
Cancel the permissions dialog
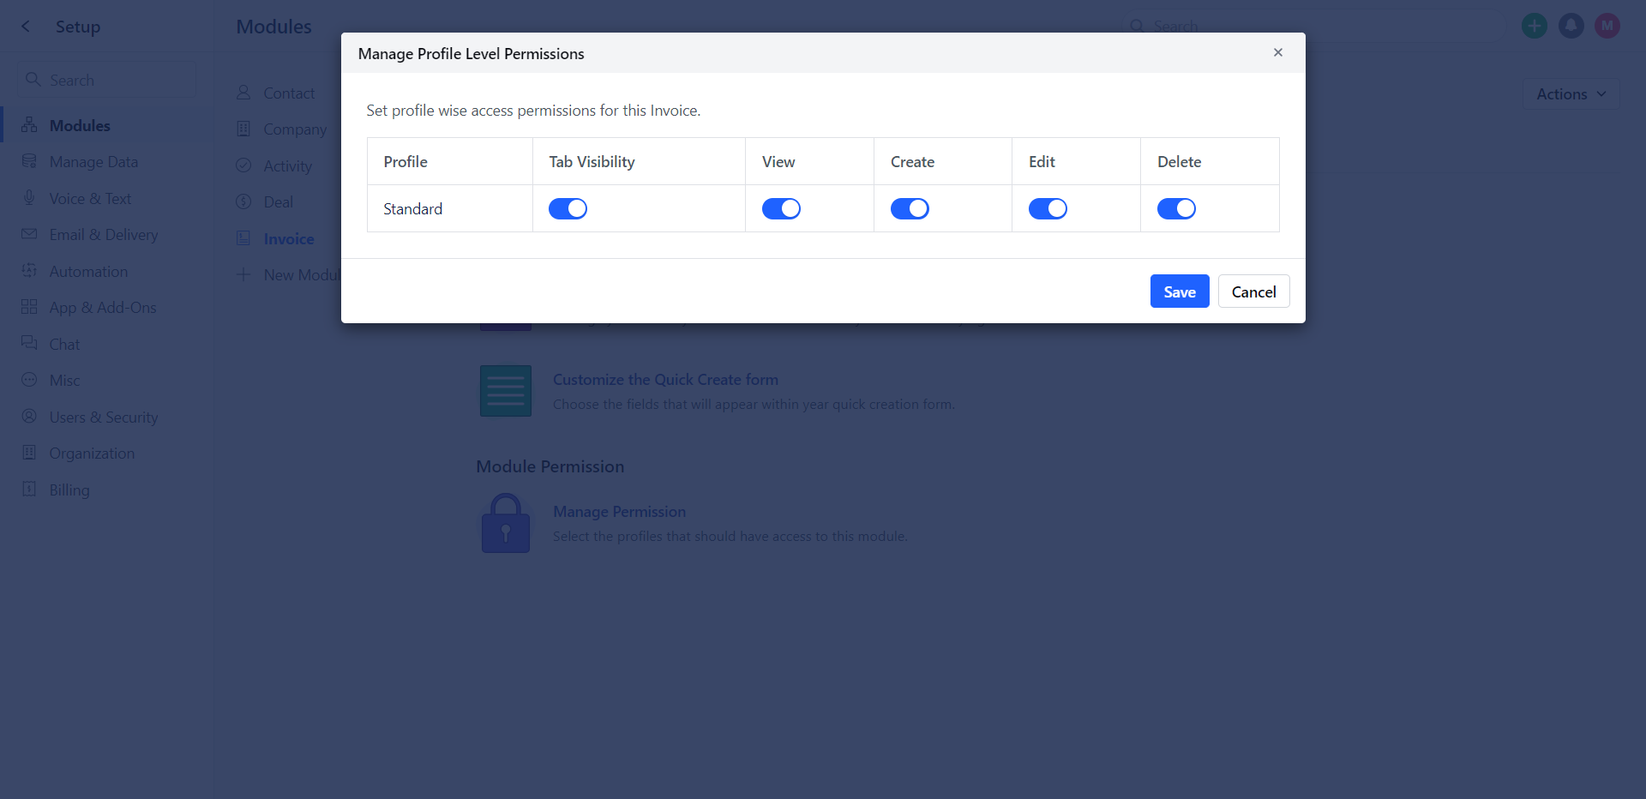point(1253,291)
